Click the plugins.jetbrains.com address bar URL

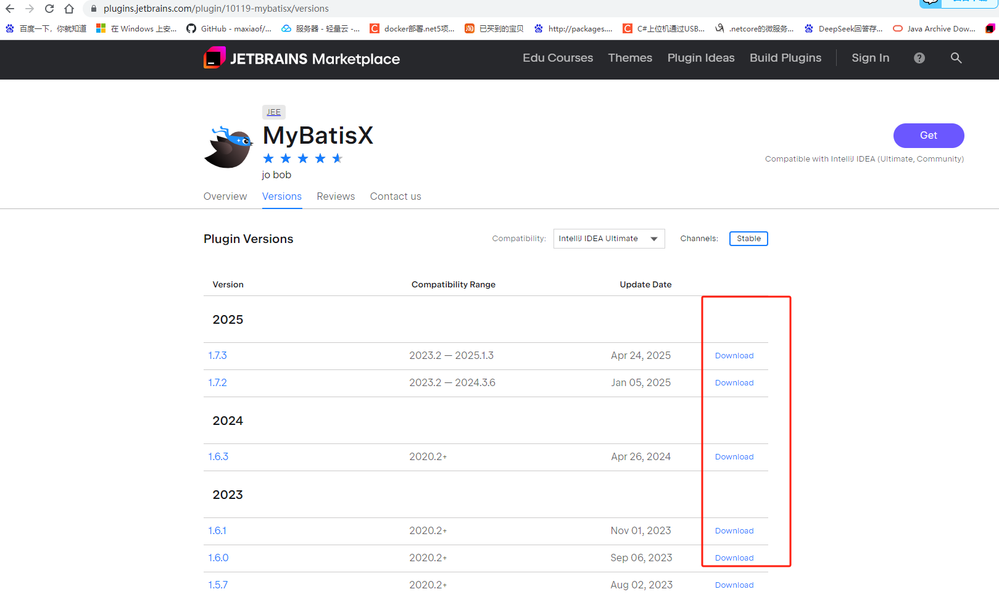tap(216, 9)
